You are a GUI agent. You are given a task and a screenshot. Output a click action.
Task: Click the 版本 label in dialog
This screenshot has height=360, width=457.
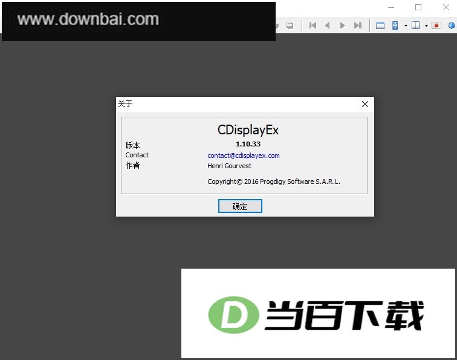coord(132,145)
